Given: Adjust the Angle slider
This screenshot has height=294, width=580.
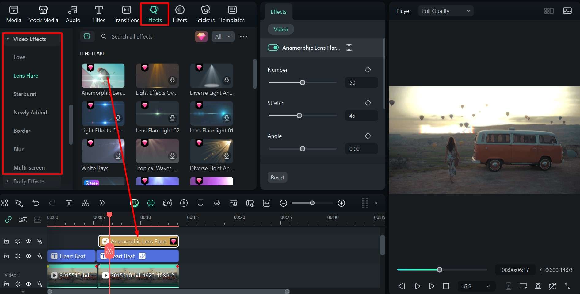Looking at the screenshot, I should pos(303,149).
